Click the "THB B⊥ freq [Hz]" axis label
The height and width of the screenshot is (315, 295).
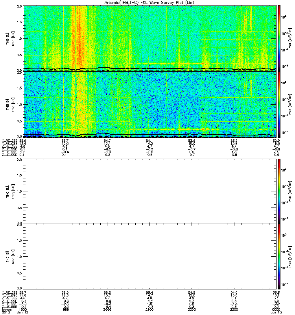pyautogui.click(x=10, y=38)
